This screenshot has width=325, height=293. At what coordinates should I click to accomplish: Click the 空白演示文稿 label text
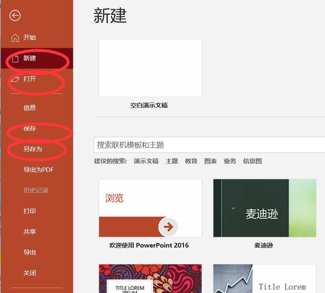tap(149, 105)
